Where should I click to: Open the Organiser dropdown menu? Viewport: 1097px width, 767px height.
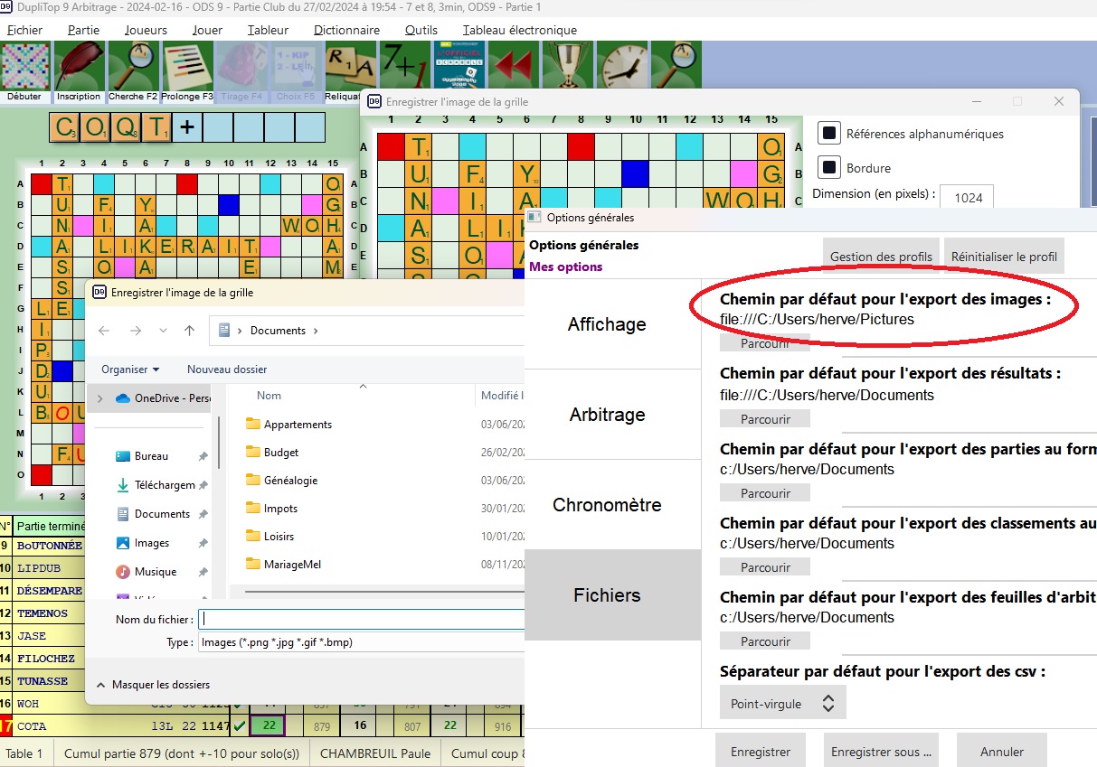130,369
